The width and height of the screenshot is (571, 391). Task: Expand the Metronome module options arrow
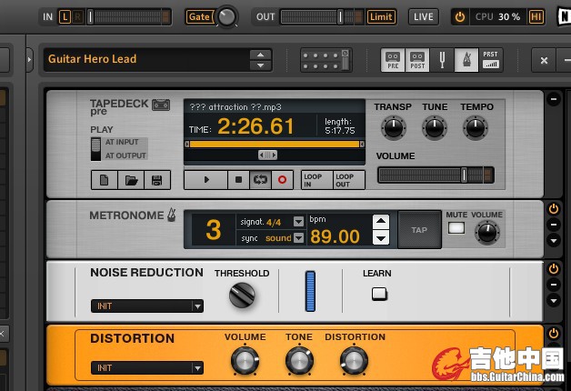pyautogui.click(x=554, y=240)
